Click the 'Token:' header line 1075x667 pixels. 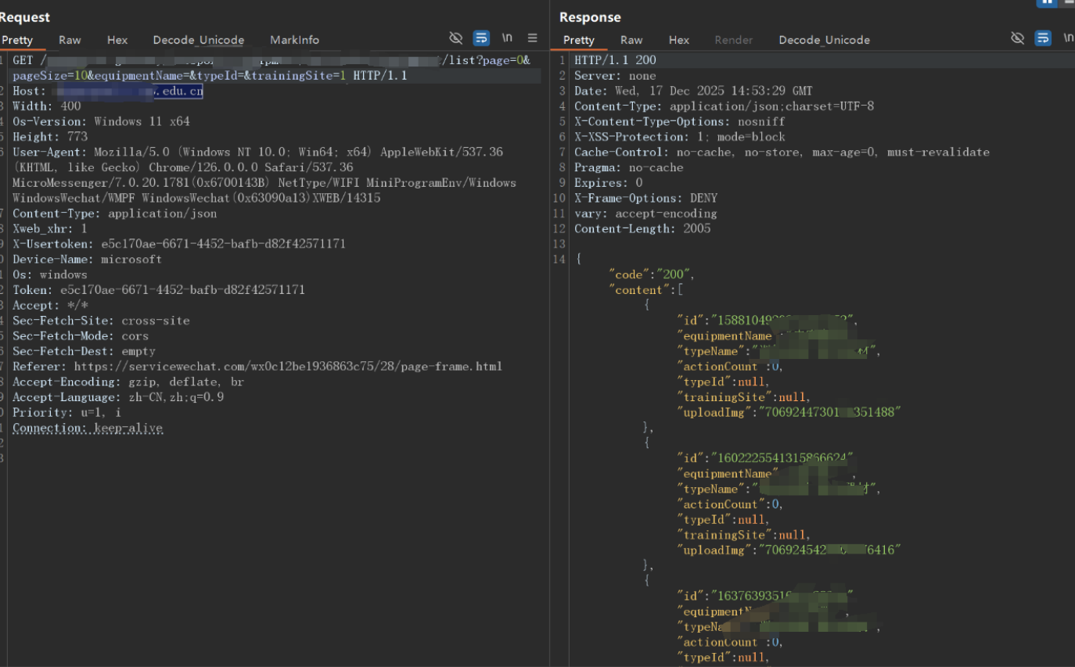[159, 290]
